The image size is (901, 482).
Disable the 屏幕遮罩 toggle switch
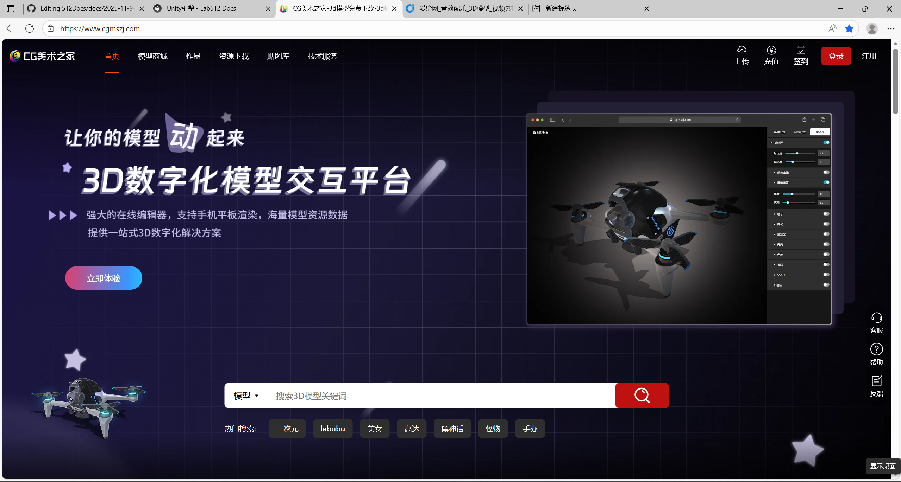[x=826, y=182]
